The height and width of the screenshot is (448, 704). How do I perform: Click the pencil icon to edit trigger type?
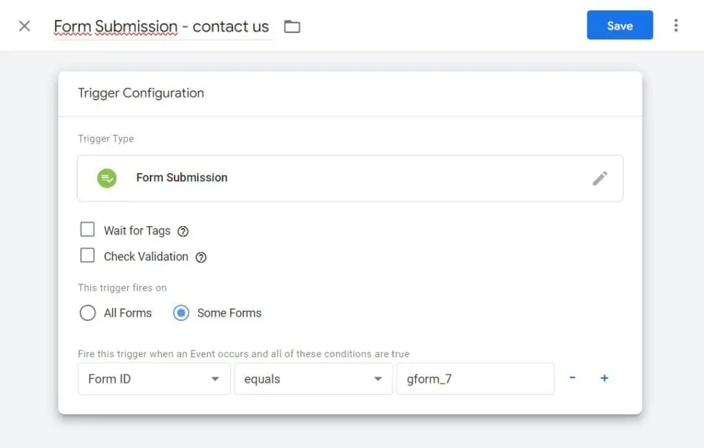pyautogui.click(x=600, y=178)
